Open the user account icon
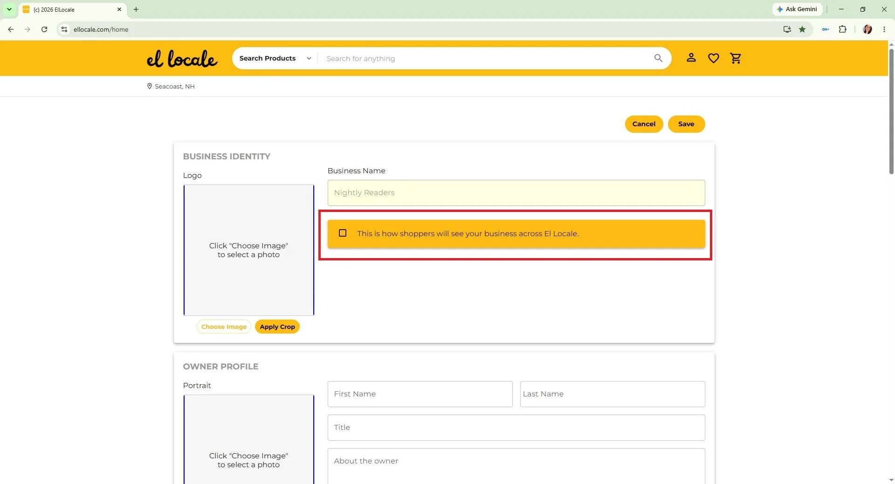 (691, 58)
